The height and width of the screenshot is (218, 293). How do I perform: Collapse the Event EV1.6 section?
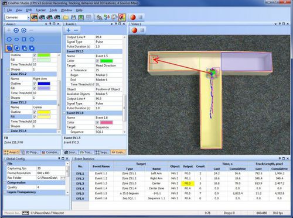pos(64,113)
